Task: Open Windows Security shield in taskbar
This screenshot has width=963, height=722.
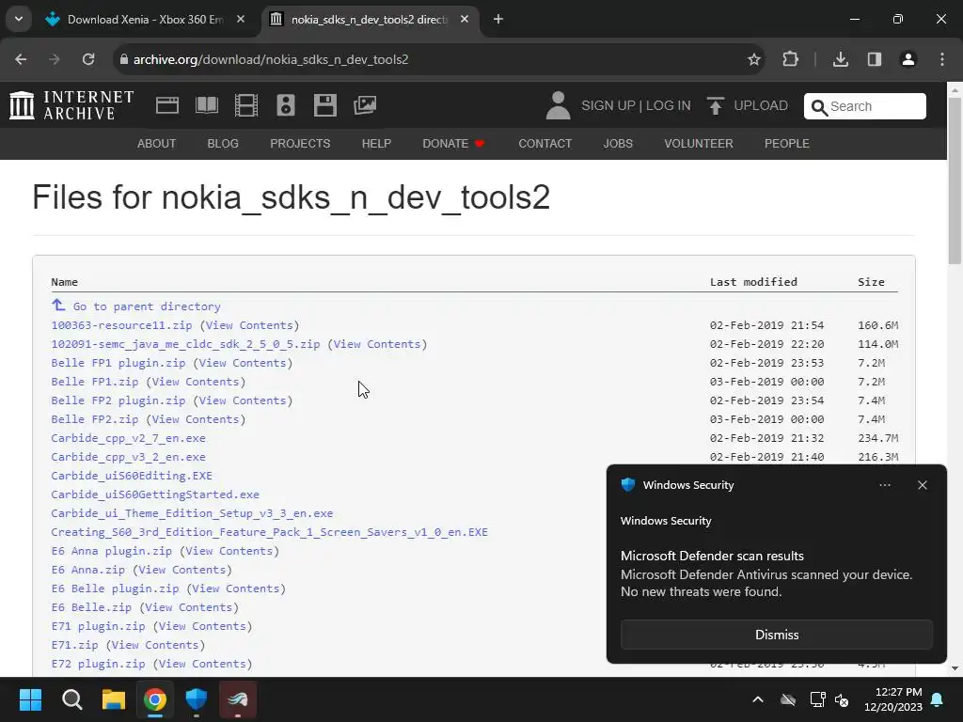Action: click(x=197, y=699)
